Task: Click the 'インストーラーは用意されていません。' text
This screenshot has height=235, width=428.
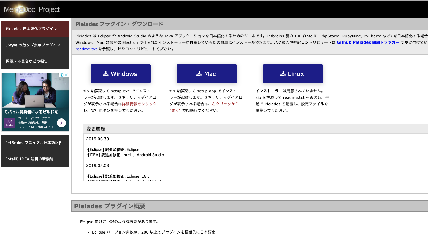Action: [289, 91]
